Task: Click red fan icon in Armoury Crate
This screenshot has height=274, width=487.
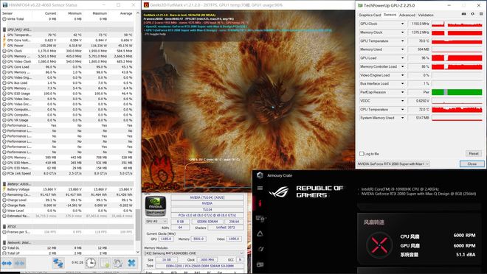Action: (379, 245)
